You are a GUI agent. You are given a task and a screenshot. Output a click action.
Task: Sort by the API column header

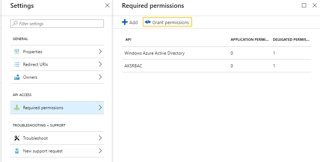tap(128, 40)
